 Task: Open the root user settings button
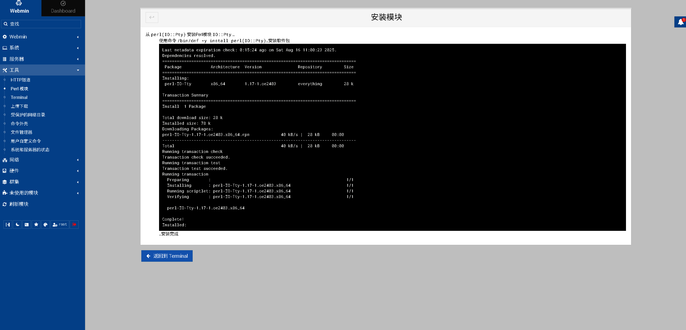pyautogui.click(x=60, y=224)
